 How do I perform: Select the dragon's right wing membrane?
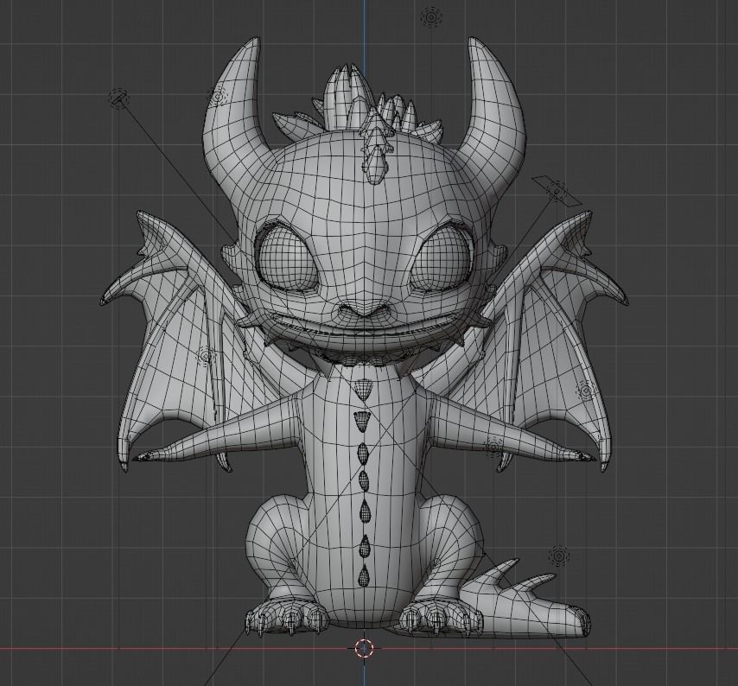[550, 362]
